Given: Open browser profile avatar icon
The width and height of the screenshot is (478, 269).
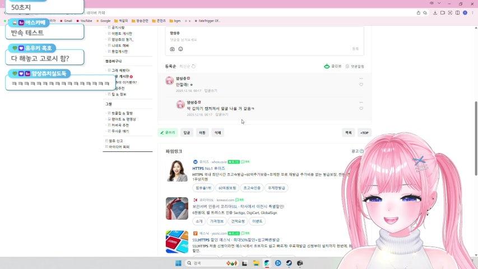Looking at the screenshot, I should pyautogui.click(x=465, y=13).
